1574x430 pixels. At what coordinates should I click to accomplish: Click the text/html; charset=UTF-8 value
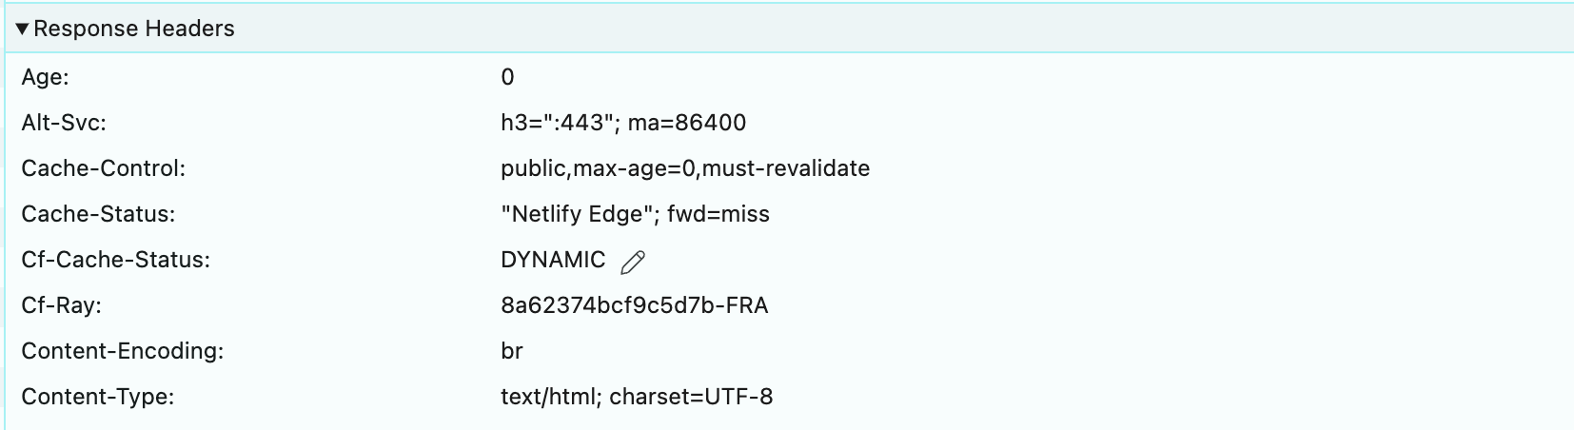click(x=637, y=397)
